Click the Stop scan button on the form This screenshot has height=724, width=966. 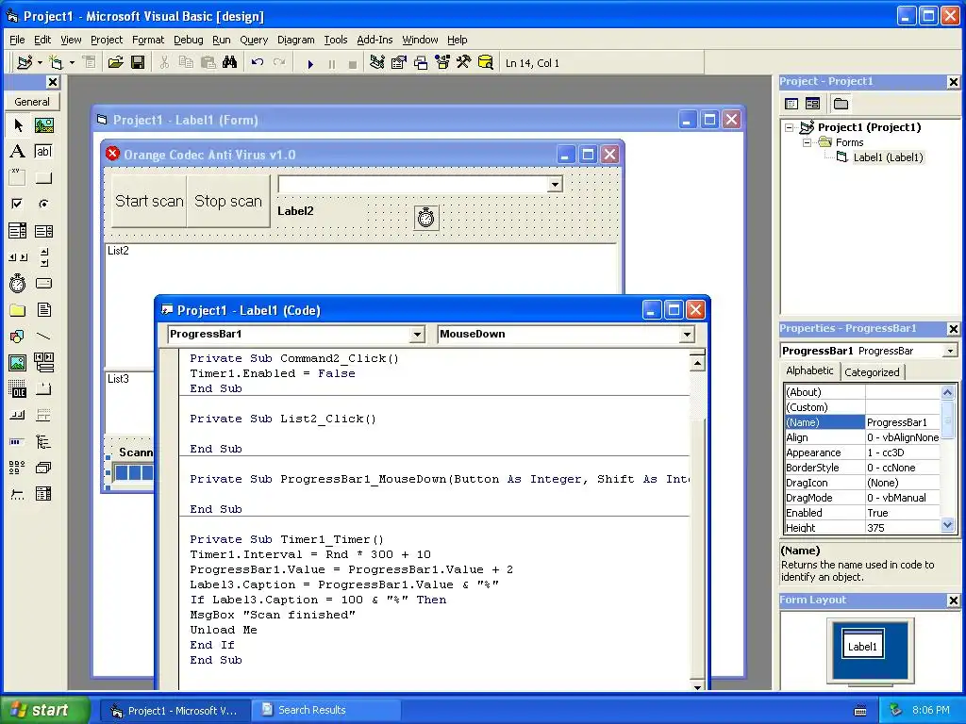(x=228, y=202)
